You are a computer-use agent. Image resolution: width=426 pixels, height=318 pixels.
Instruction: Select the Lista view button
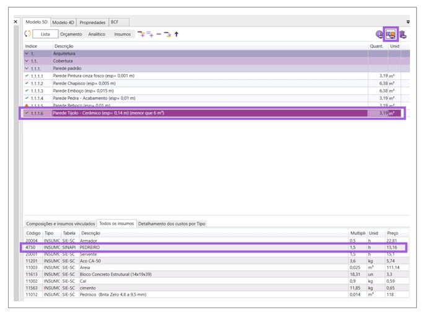pos(45,34)
